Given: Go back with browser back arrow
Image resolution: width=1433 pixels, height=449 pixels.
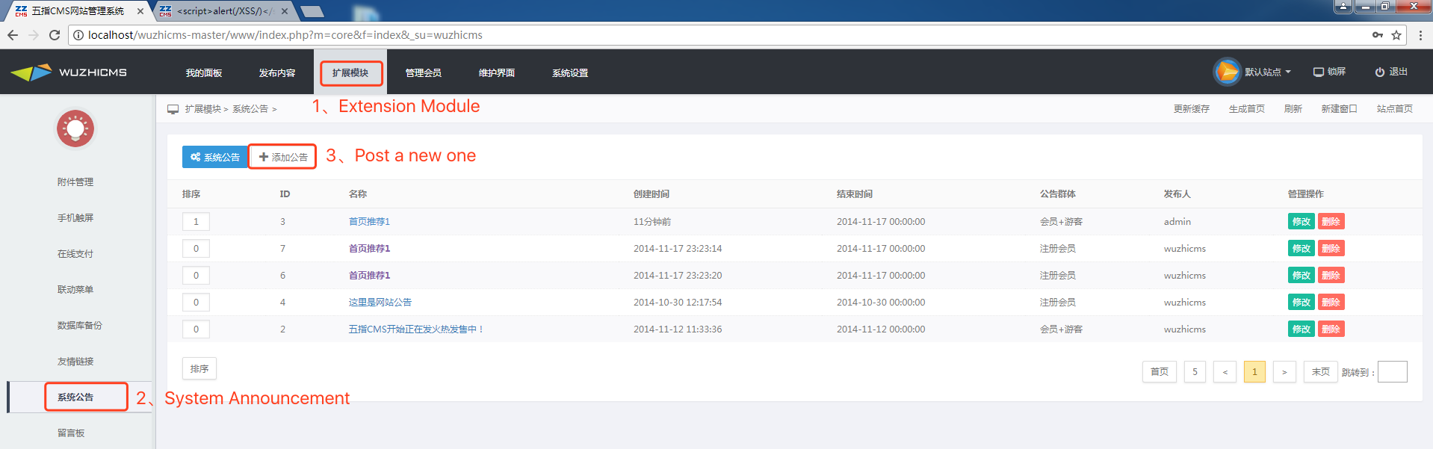Looking at the screenshot, I should [x=13, y=35].
